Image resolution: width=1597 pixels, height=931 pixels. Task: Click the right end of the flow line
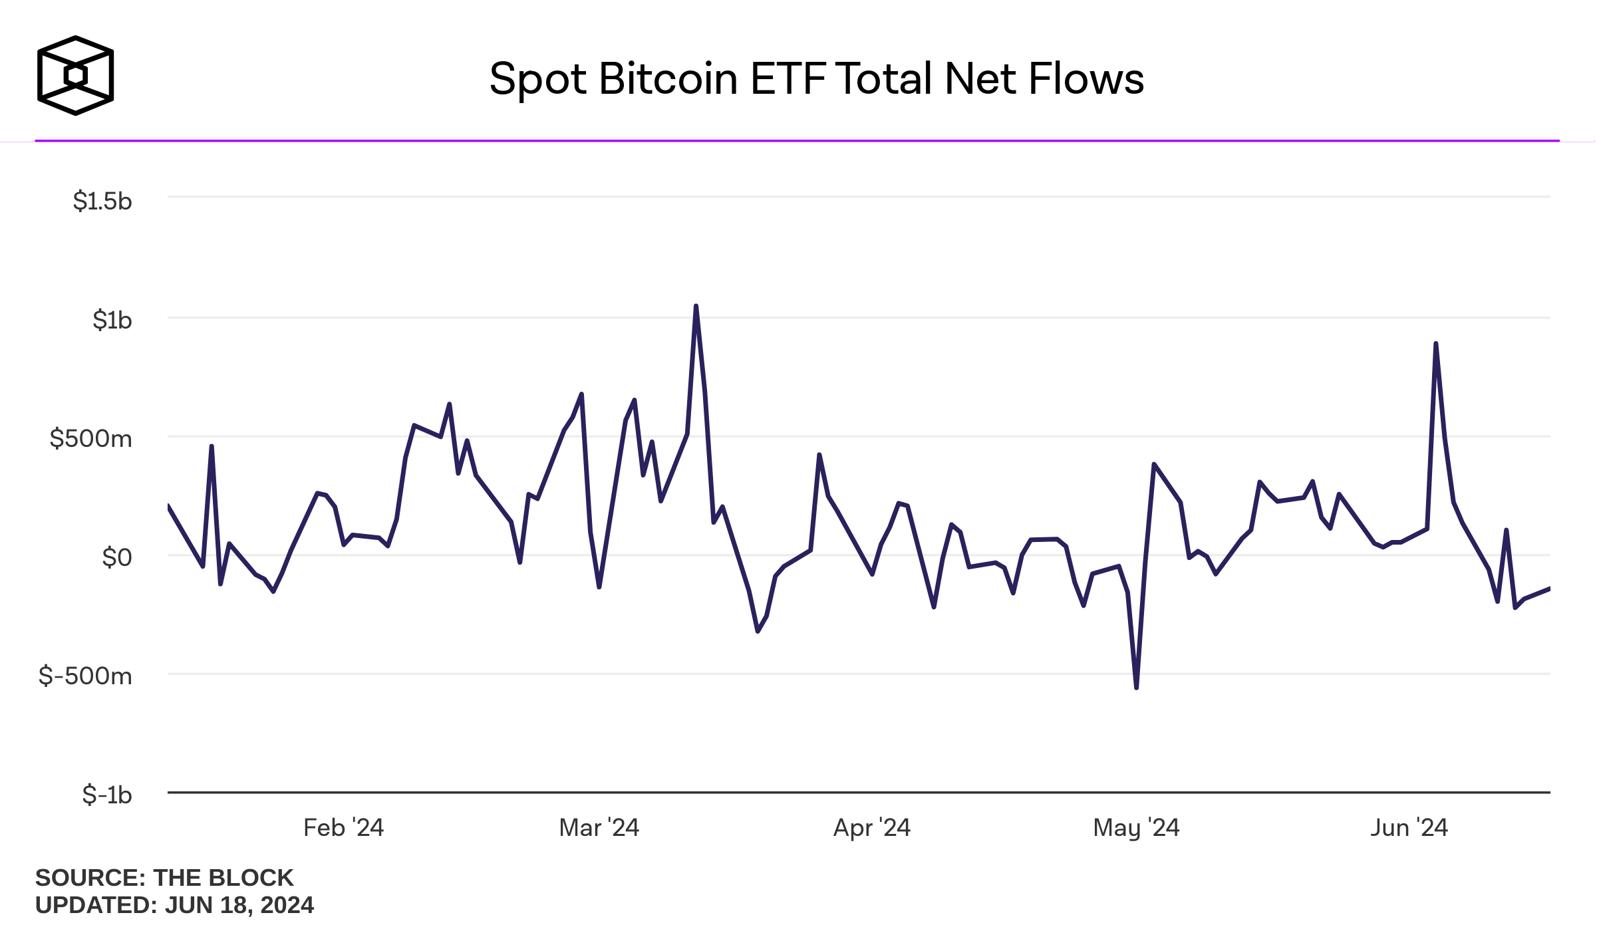click(1548, 589)
